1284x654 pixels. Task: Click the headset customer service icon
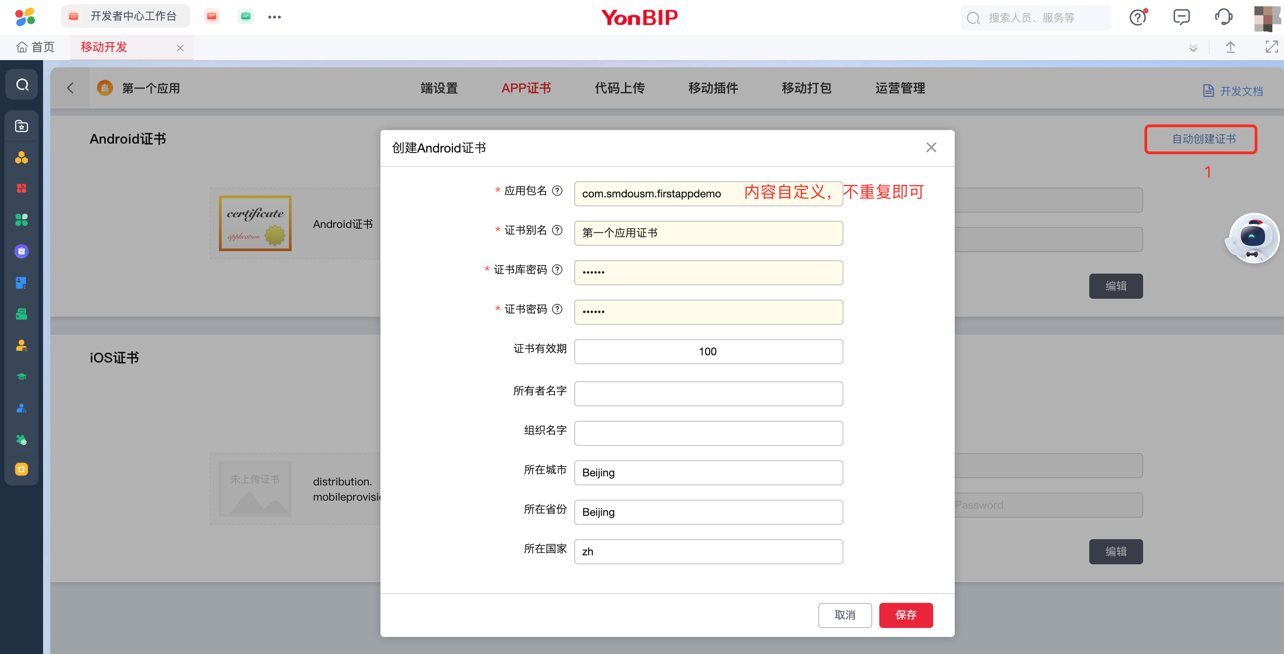click(1223, 17)
